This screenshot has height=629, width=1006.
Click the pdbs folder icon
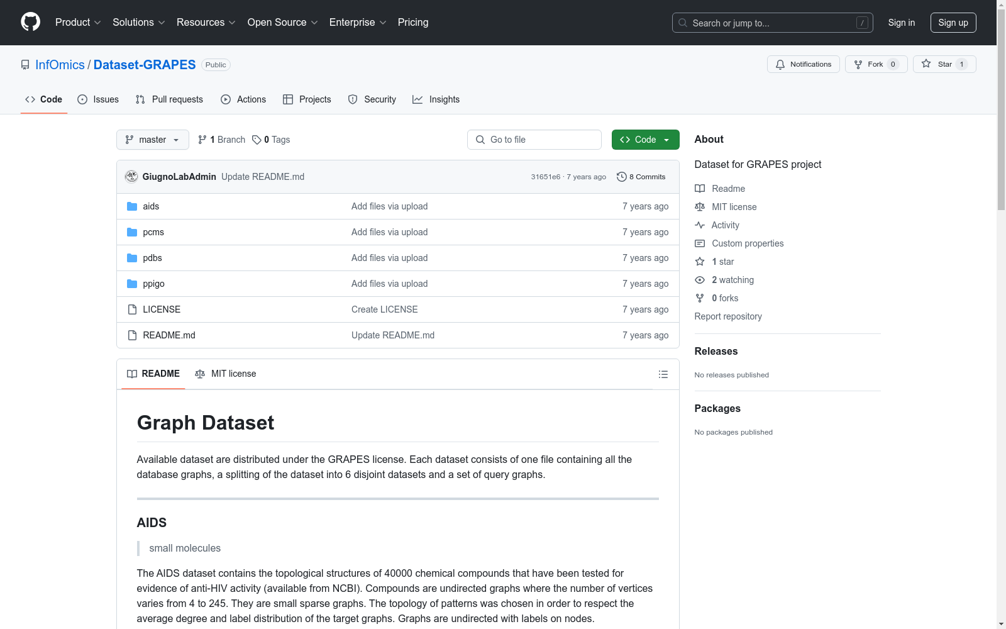point(132,258)
